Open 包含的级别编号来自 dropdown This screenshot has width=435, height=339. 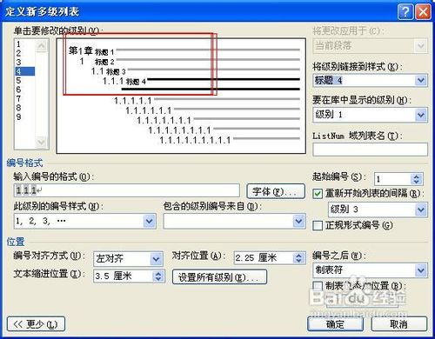(298, 222)
